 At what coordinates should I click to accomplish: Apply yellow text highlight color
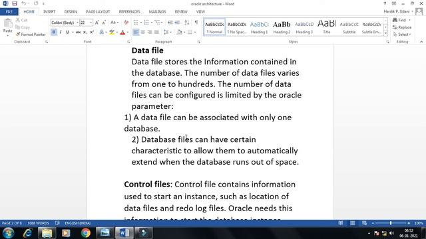pyautogui.click(x=112, y=33)
